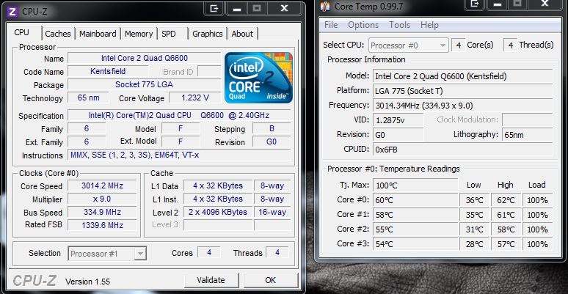This screenshot has width=568, height=294.
Task: Open the About tab in CPU-Z
Action: [242, 34]
